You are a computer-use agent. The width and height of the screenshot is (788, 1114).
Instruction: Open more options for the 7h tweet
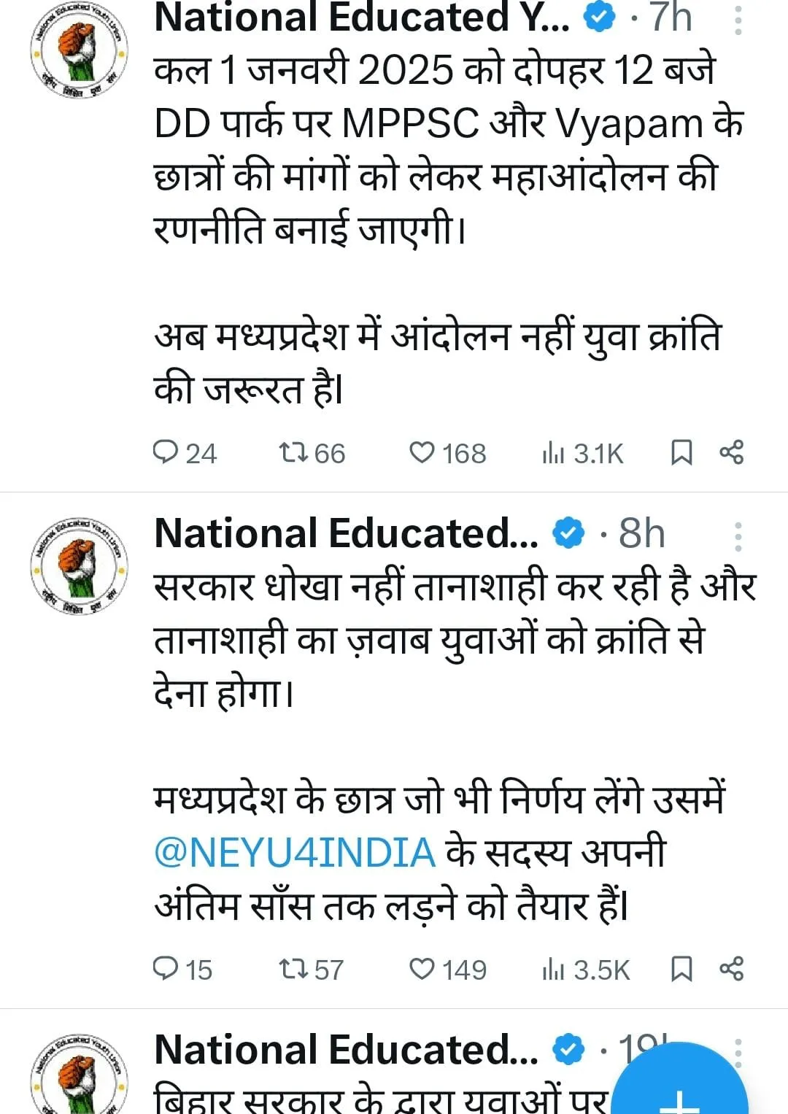coord(738,20)
